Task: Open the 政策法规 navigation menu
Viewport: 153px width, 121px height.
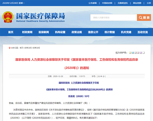Action: tap(76, 32)
